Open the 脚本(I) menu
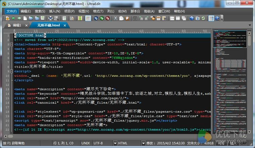 click(x=135, y=11)
